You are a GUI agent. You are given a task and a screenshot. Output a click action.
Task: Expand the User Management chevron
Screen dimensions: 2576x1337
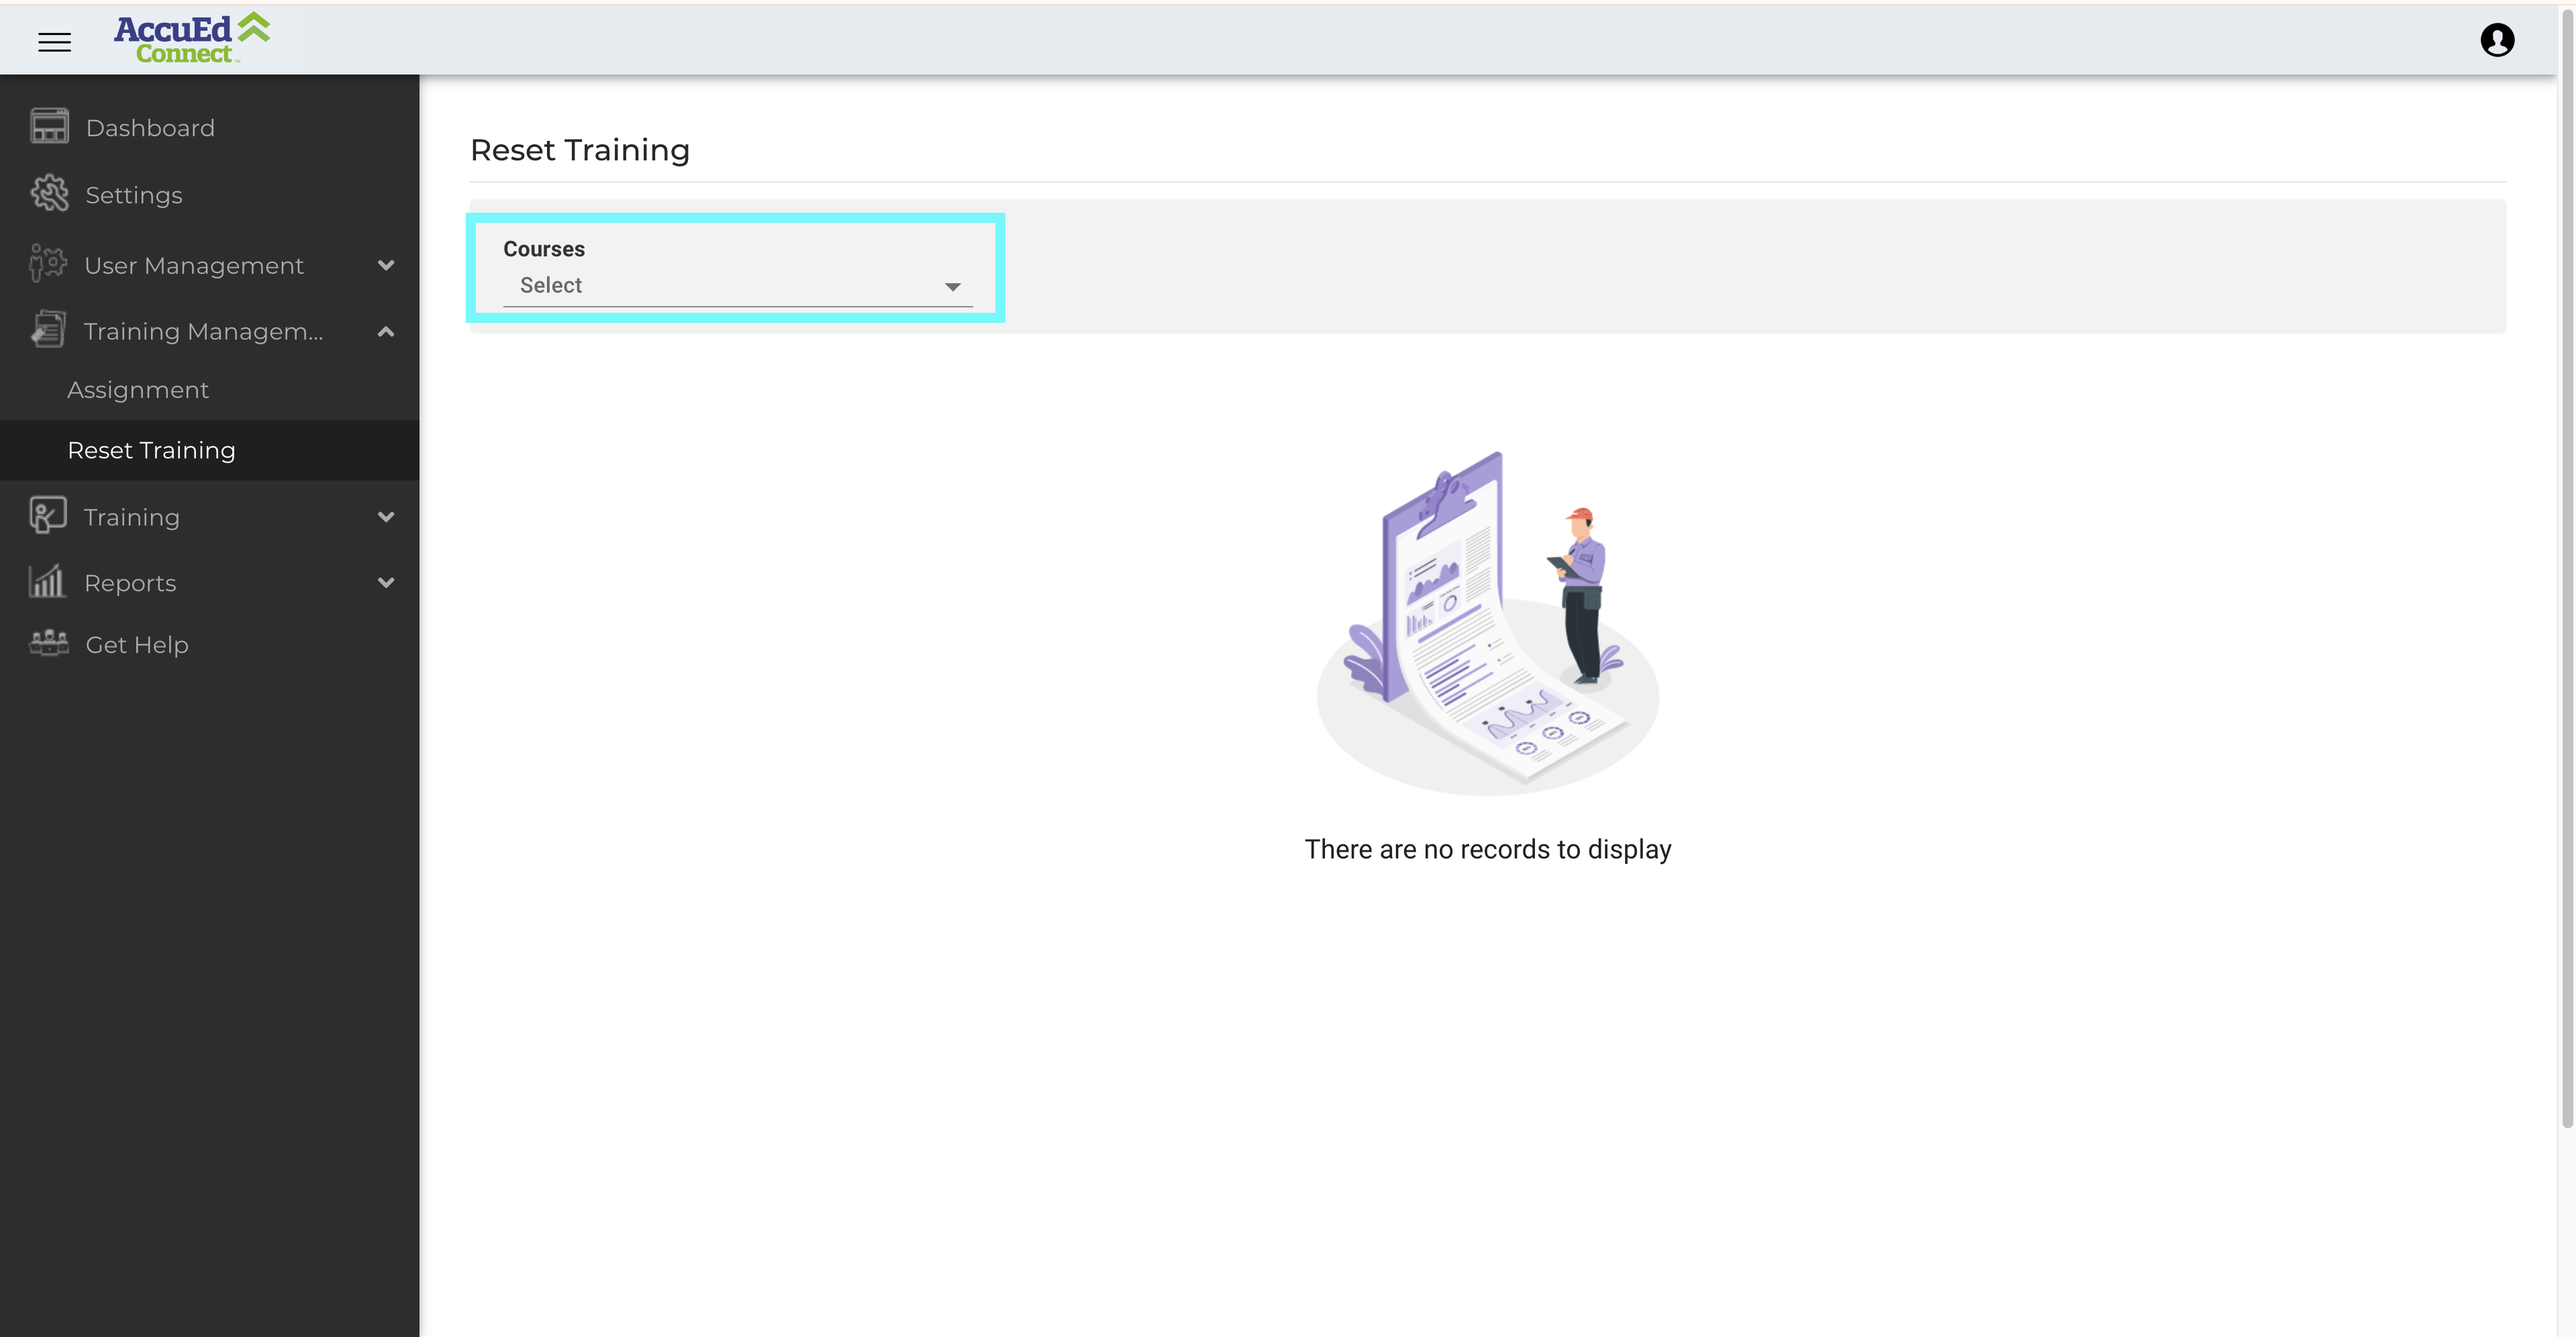(x=386, y=265)
